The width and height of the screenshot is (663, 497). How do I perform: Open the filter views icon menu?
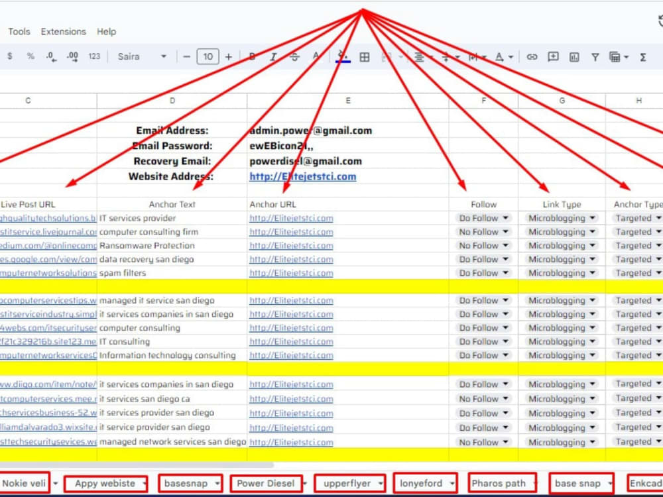pyautogui.click(x=619, y=56)
